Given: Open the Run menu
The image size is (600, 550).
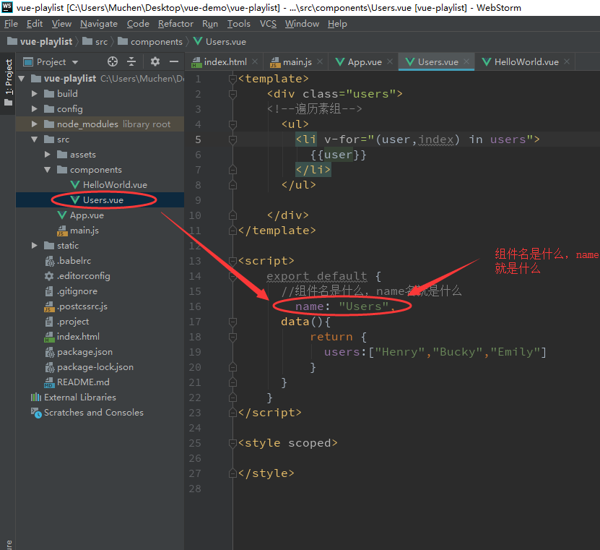Looking at the screenshot, I should 209,24.
